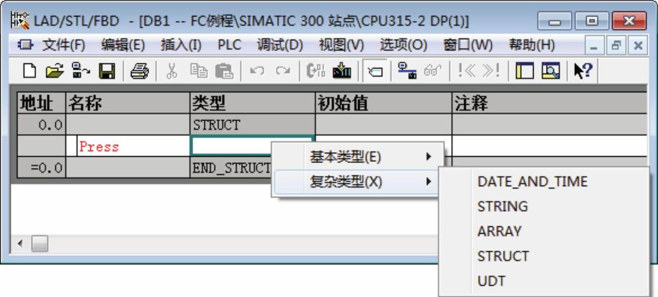Minimize the LAD/STL/FBD main window
The height and width of the screenshot is (297, 658).
click(x=555, y=22)
